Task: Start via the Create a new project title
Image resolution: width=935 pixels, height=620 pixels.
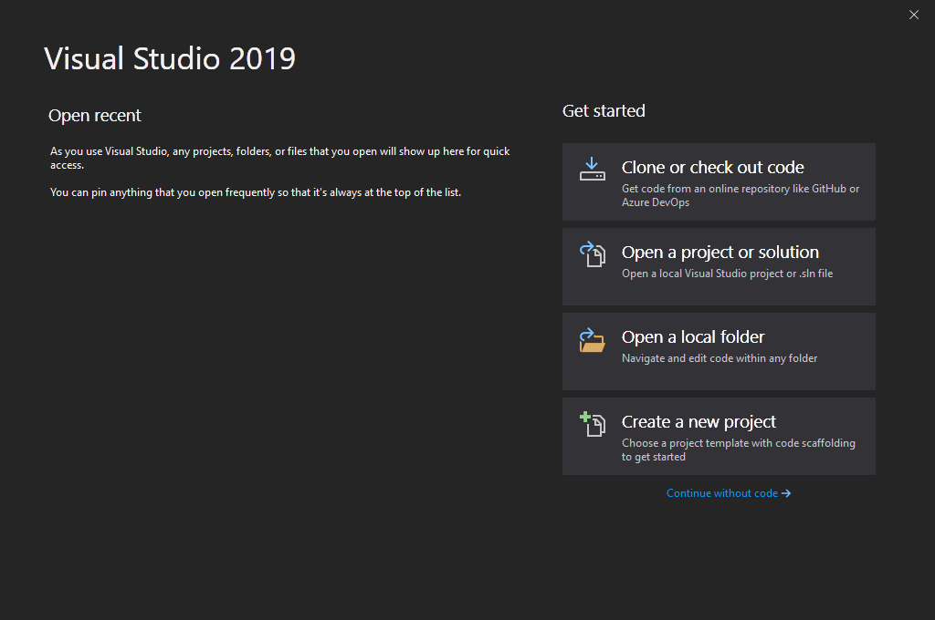Action: (699, 421)
